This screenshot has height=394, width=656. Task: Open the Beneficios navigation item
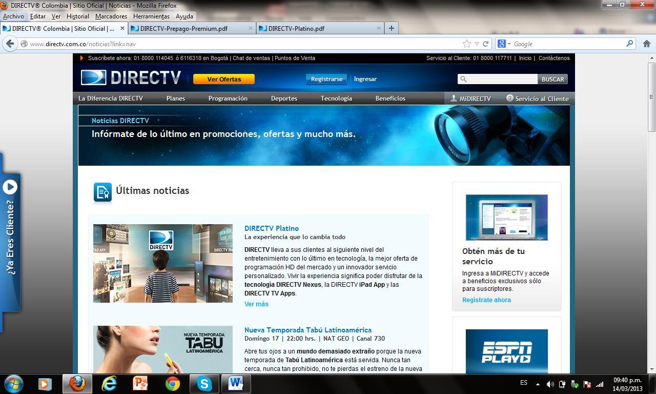pyautogui.click(x=391, y=98)
